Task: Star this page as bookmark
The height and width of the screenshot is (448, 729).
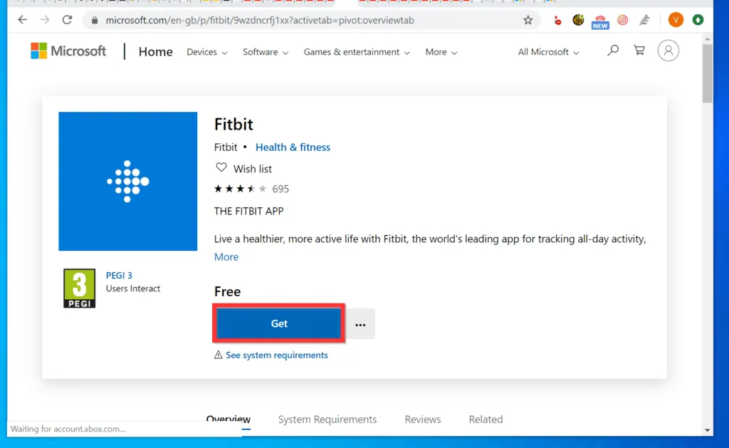Action: [528, 21]
